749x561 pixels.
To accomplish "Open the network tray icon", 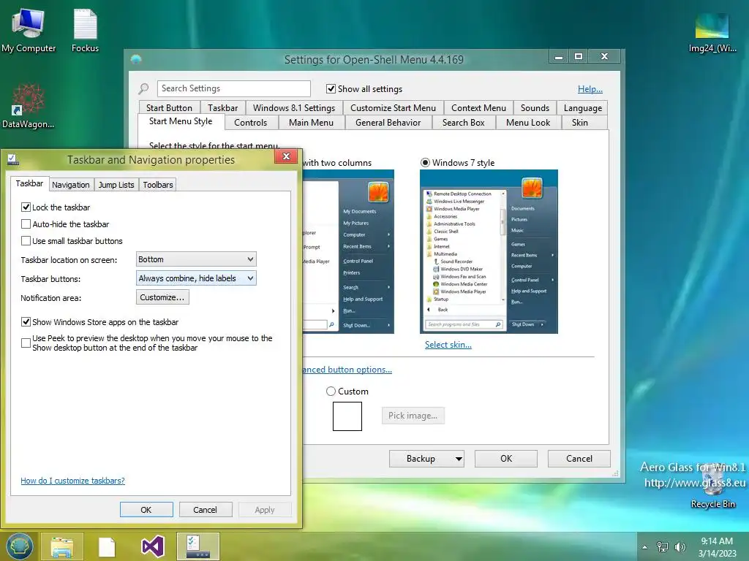I will point(663,547).
